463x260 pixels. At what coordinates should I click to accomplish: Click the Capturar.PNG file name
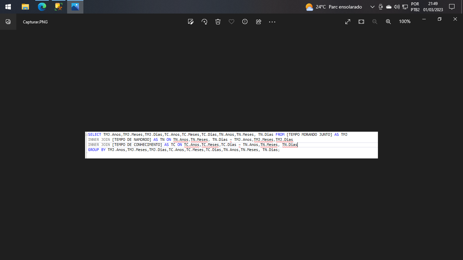click(x=35, y=22)
